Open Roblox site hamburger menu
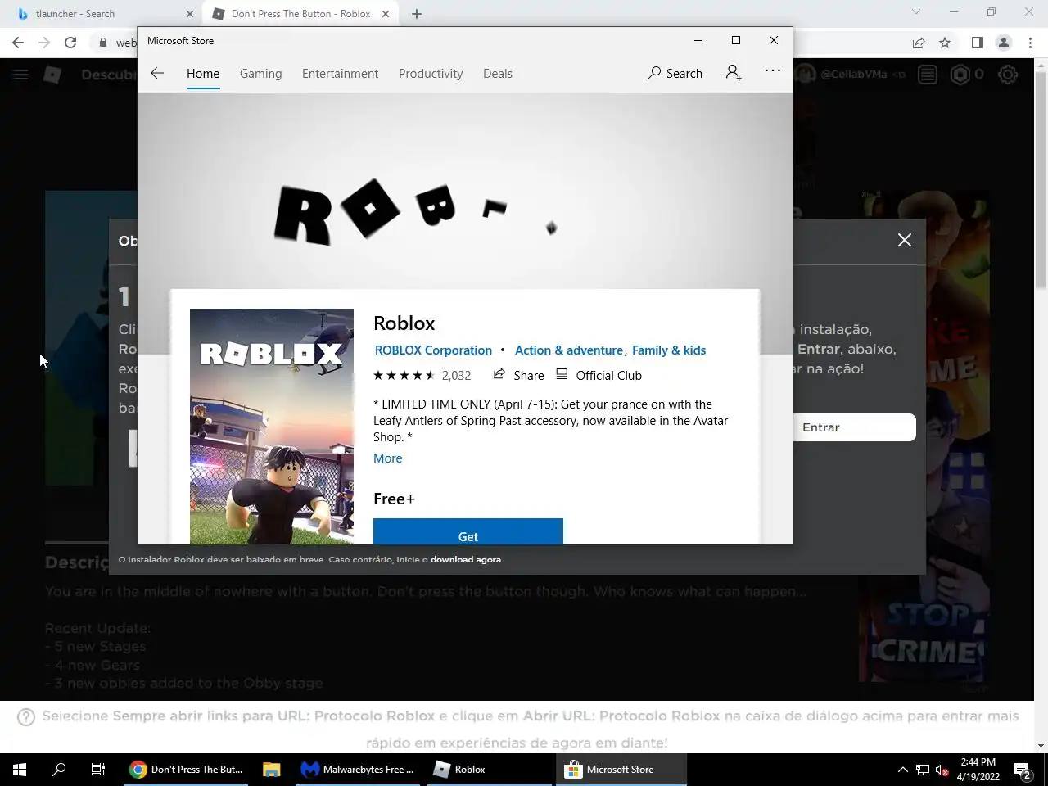 [20, 75]
